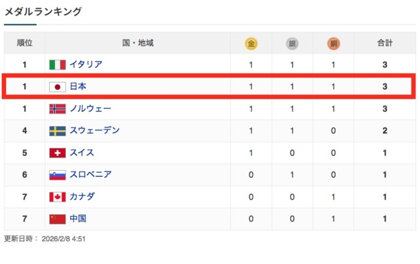
Task: Click the bronze medal icon header
Action: click(x=334, y=43)
